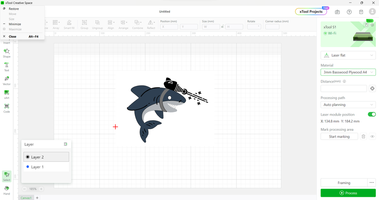Screen dimensions: 379x200
Task: Click the Start marking button
Action: (339, 137)
